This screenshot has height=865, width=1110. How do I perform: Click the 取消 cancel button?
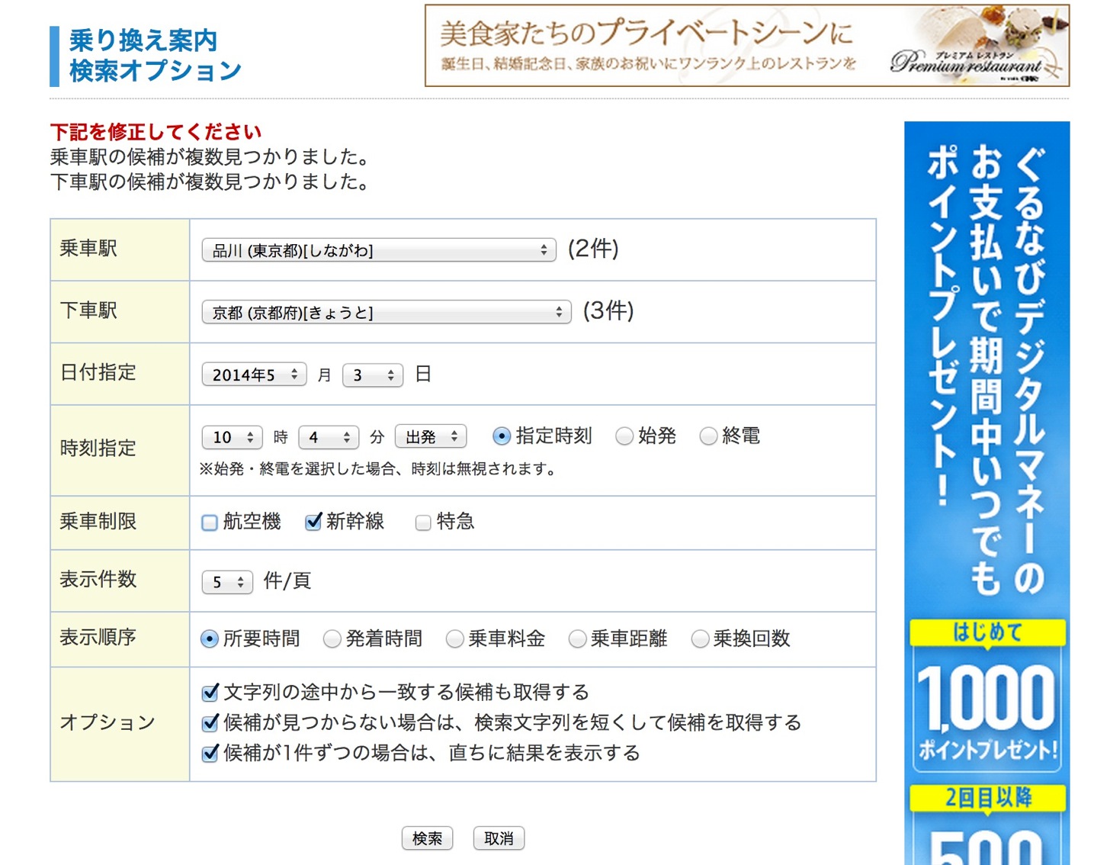coord(499,838)
